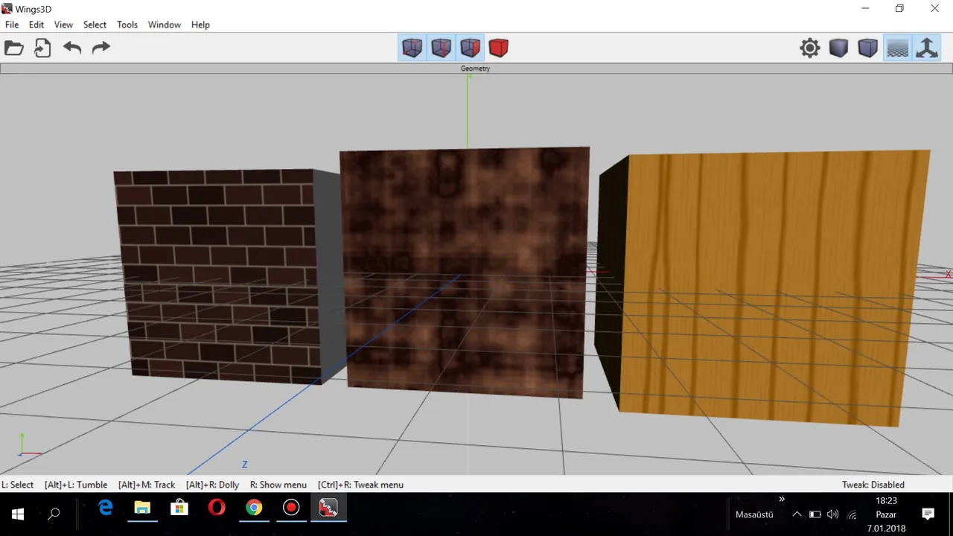Open the File menu
Screen dimensions: 953x536
point(12,25)
